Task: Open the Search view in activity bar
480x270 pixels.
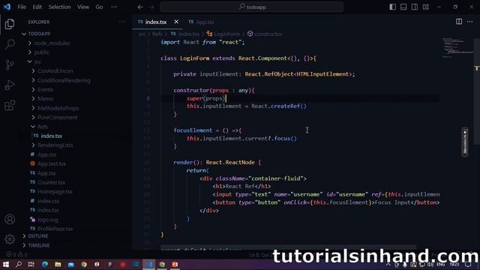Action: [x=10, y=44]
